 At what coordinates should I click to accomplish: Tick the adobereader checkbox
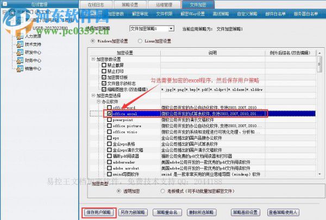(x=109, y=162)
